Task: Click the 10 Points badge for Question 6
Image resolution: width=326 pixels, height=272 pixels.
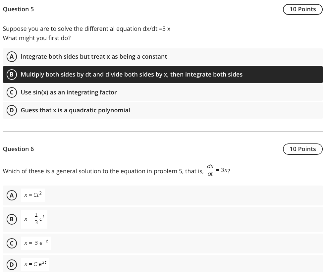Action: pos(302,149)
